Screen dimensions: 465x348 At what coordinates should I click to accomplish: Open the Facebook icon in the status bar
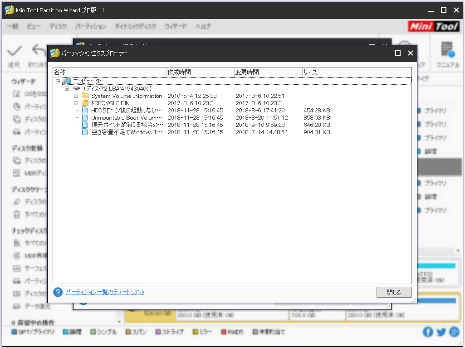coord(428,332)
